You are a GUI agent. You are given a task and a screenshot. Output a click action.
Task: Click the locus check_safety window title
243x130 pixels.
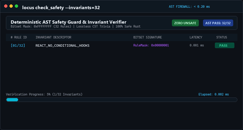click(61, 8)
